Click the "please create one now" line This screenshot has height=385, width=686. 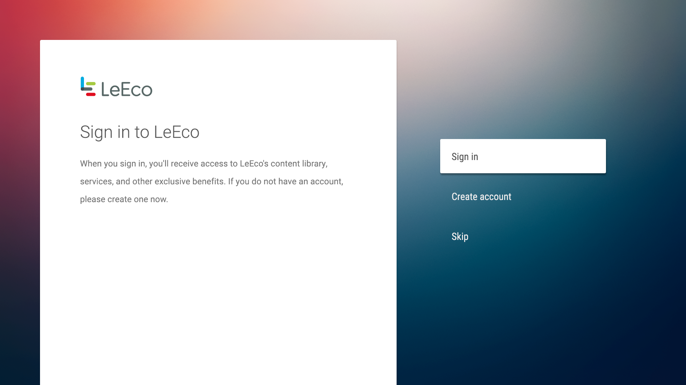point(124,199)
